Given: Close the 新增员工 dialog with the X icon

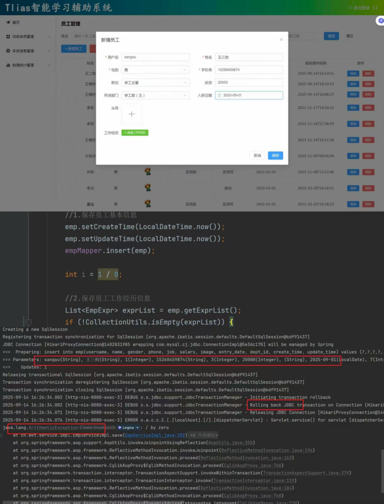Looking at the screenshot, I should point(281,40).
